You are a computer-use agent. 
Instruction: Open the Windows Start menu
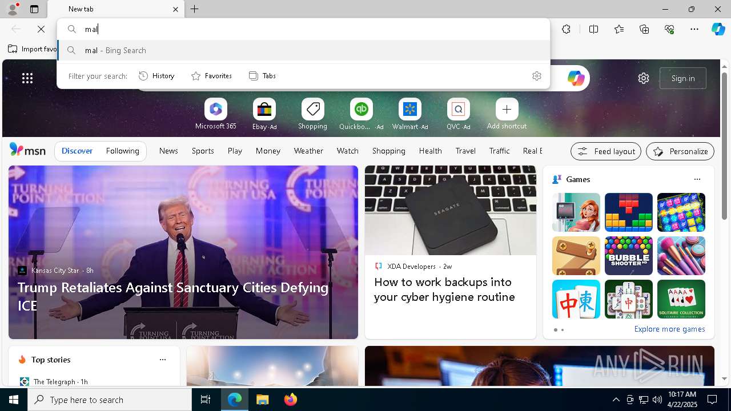(14, 400)
